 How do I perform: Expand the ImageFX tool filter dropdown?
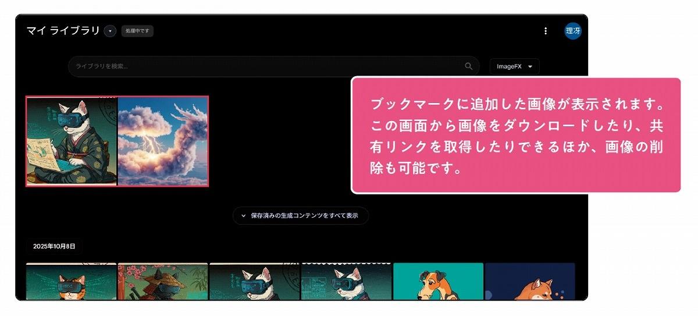(x=514, y=66)
